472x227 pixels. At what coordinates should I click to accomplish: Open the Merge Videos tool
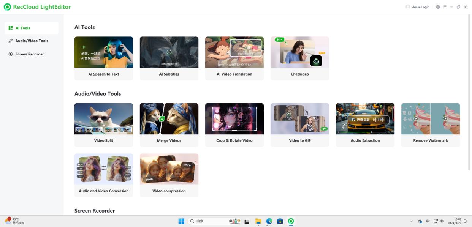pyautogui.click(x=169, y=125)
